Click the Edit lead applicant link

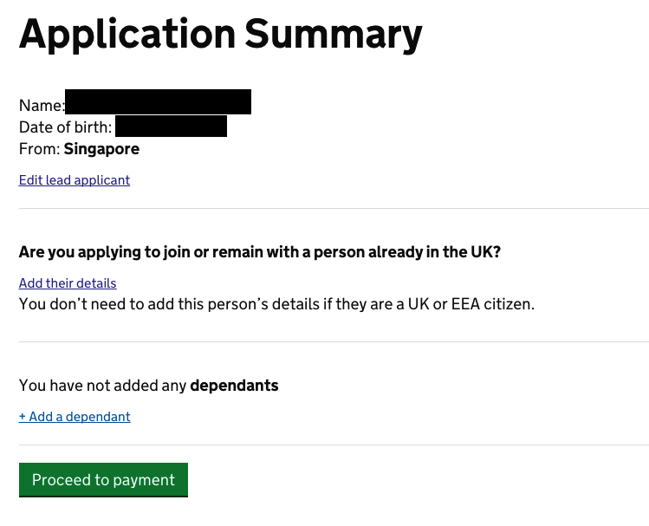[75, 180]
